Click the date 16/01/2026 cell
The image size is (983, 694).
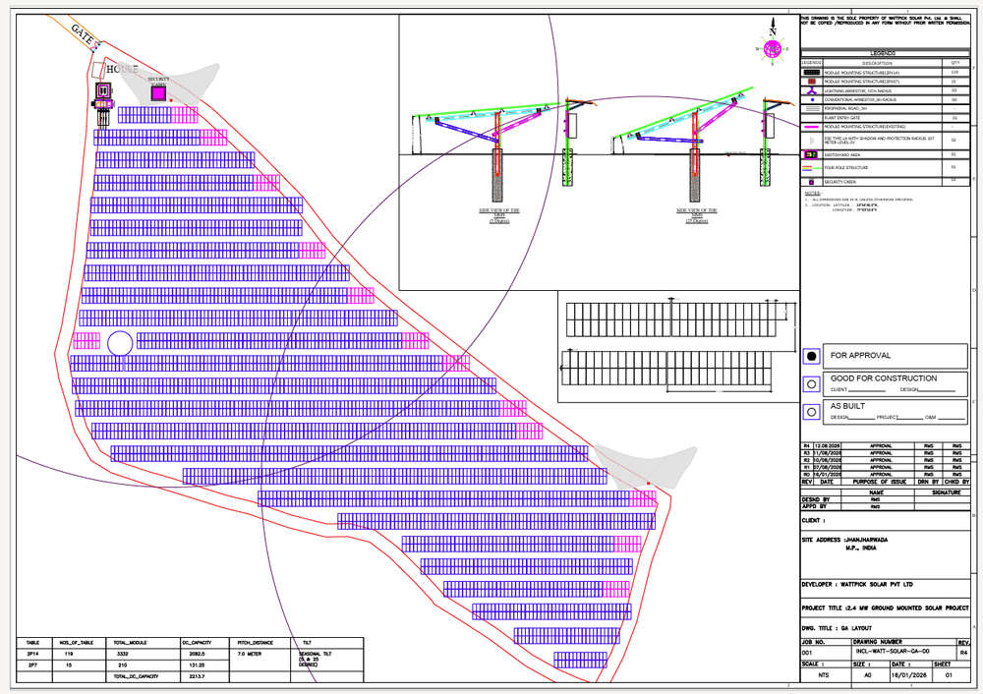tap(908, 675)
